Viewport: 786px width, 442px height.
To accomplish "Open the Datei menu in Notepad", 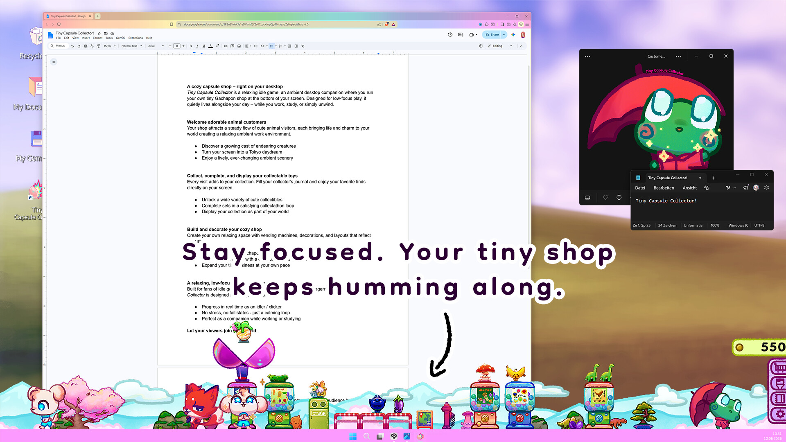I will coord(640,188).
